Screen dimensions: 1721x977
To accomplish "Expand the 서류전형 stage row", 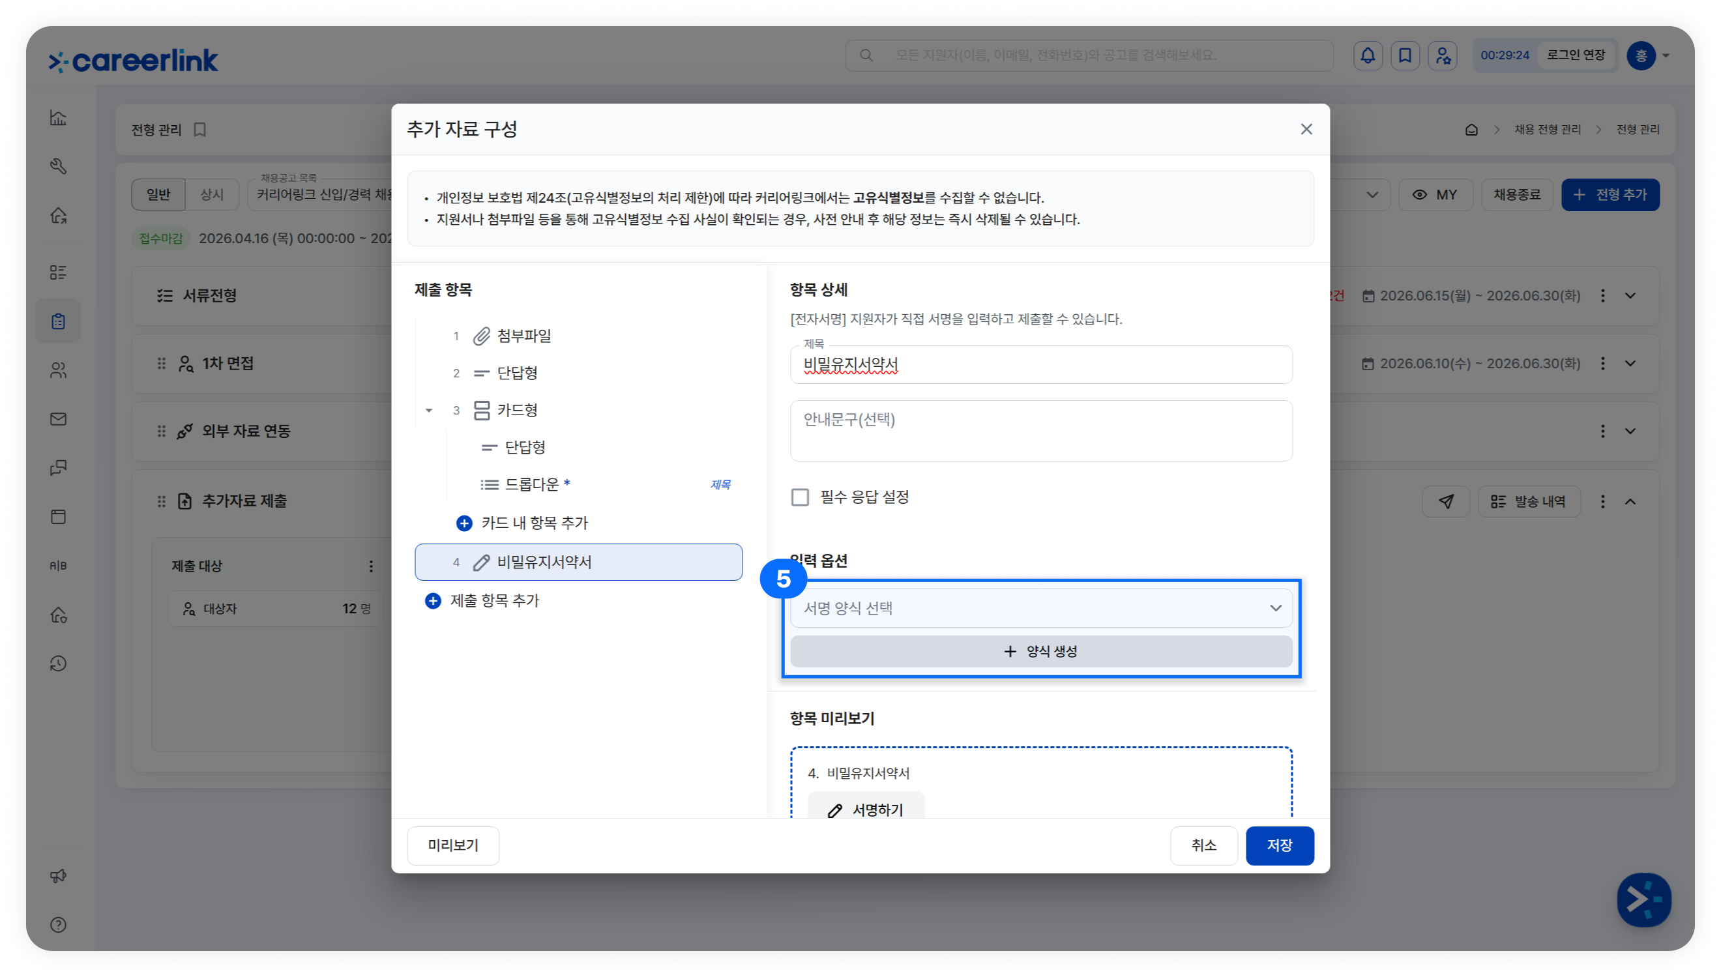I will (x=1630, y=296).
